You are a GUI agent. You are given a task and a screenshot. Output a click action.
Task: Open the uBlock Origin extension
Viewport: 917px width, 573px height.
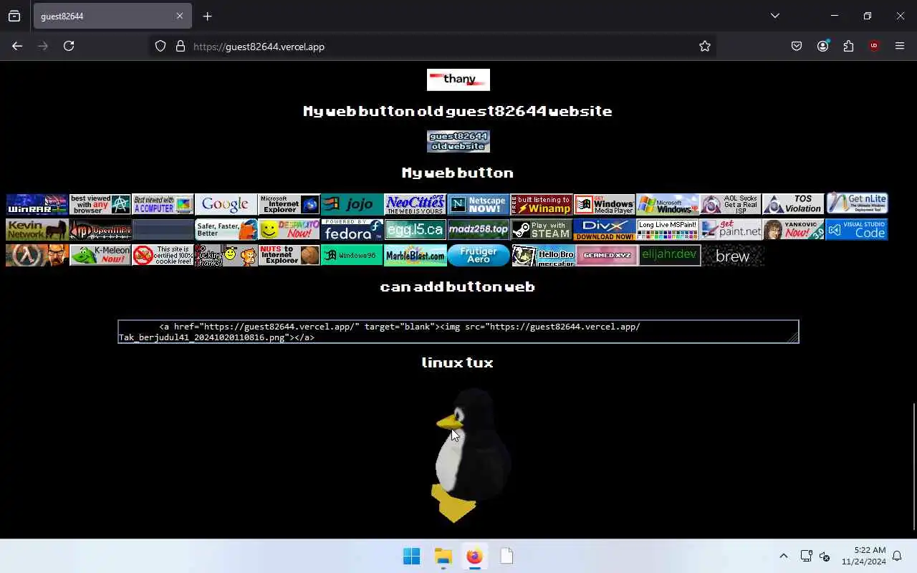pos(874,46)
